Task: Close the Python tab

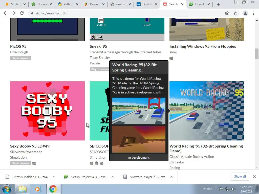Action: [x=77, y=4]
